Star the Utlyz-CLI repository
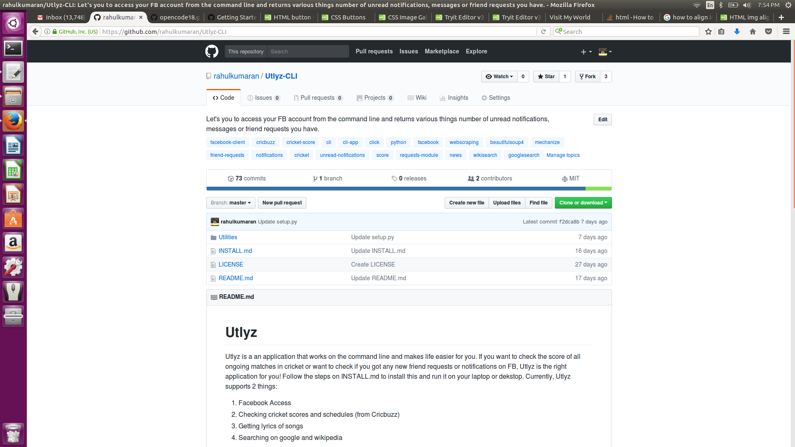The width and height of the screenshot is (795, 447). (x=546, y=77)
